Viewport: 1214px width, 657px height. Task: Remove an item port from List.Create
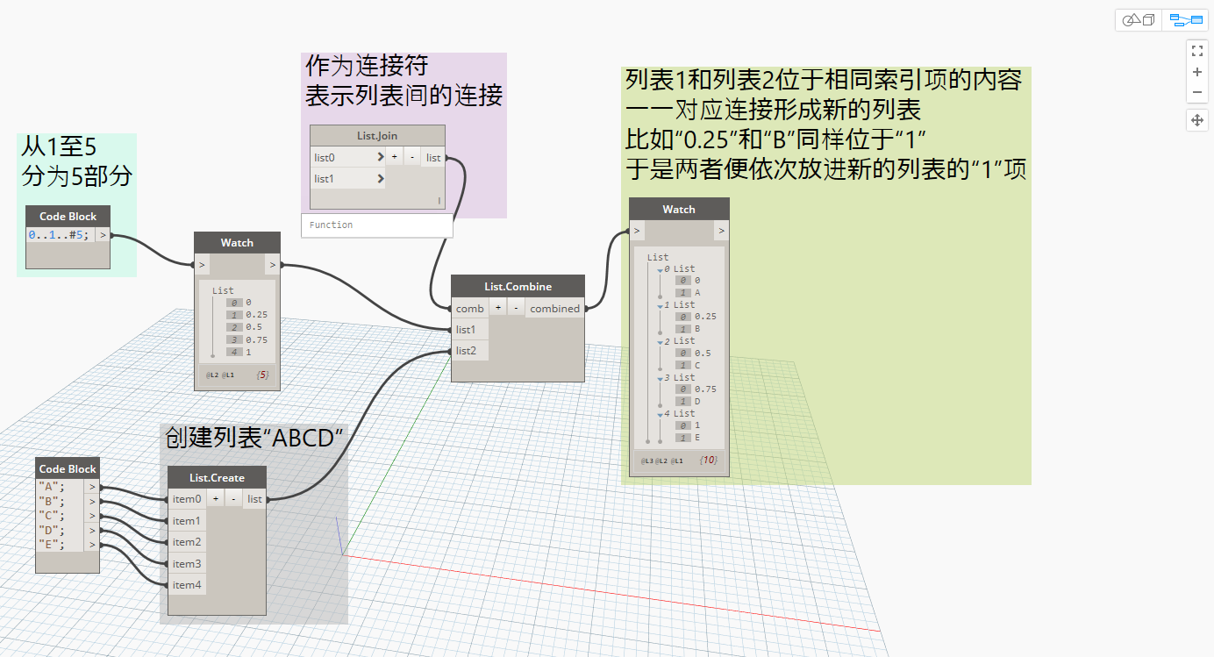(x=233, y=499)
